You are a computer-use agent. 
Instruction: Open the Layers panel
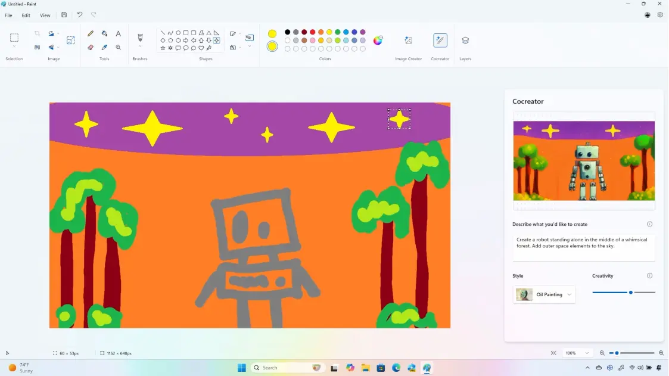[465, 41]
